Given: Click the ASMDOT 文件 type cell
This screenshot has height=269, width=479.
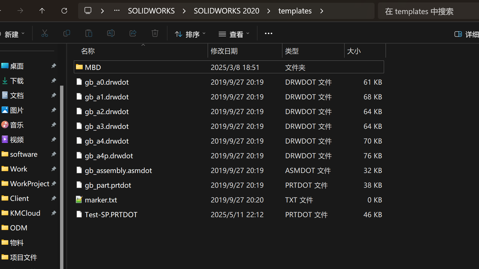Looking at the screenshot, I should tap(308, 170).
